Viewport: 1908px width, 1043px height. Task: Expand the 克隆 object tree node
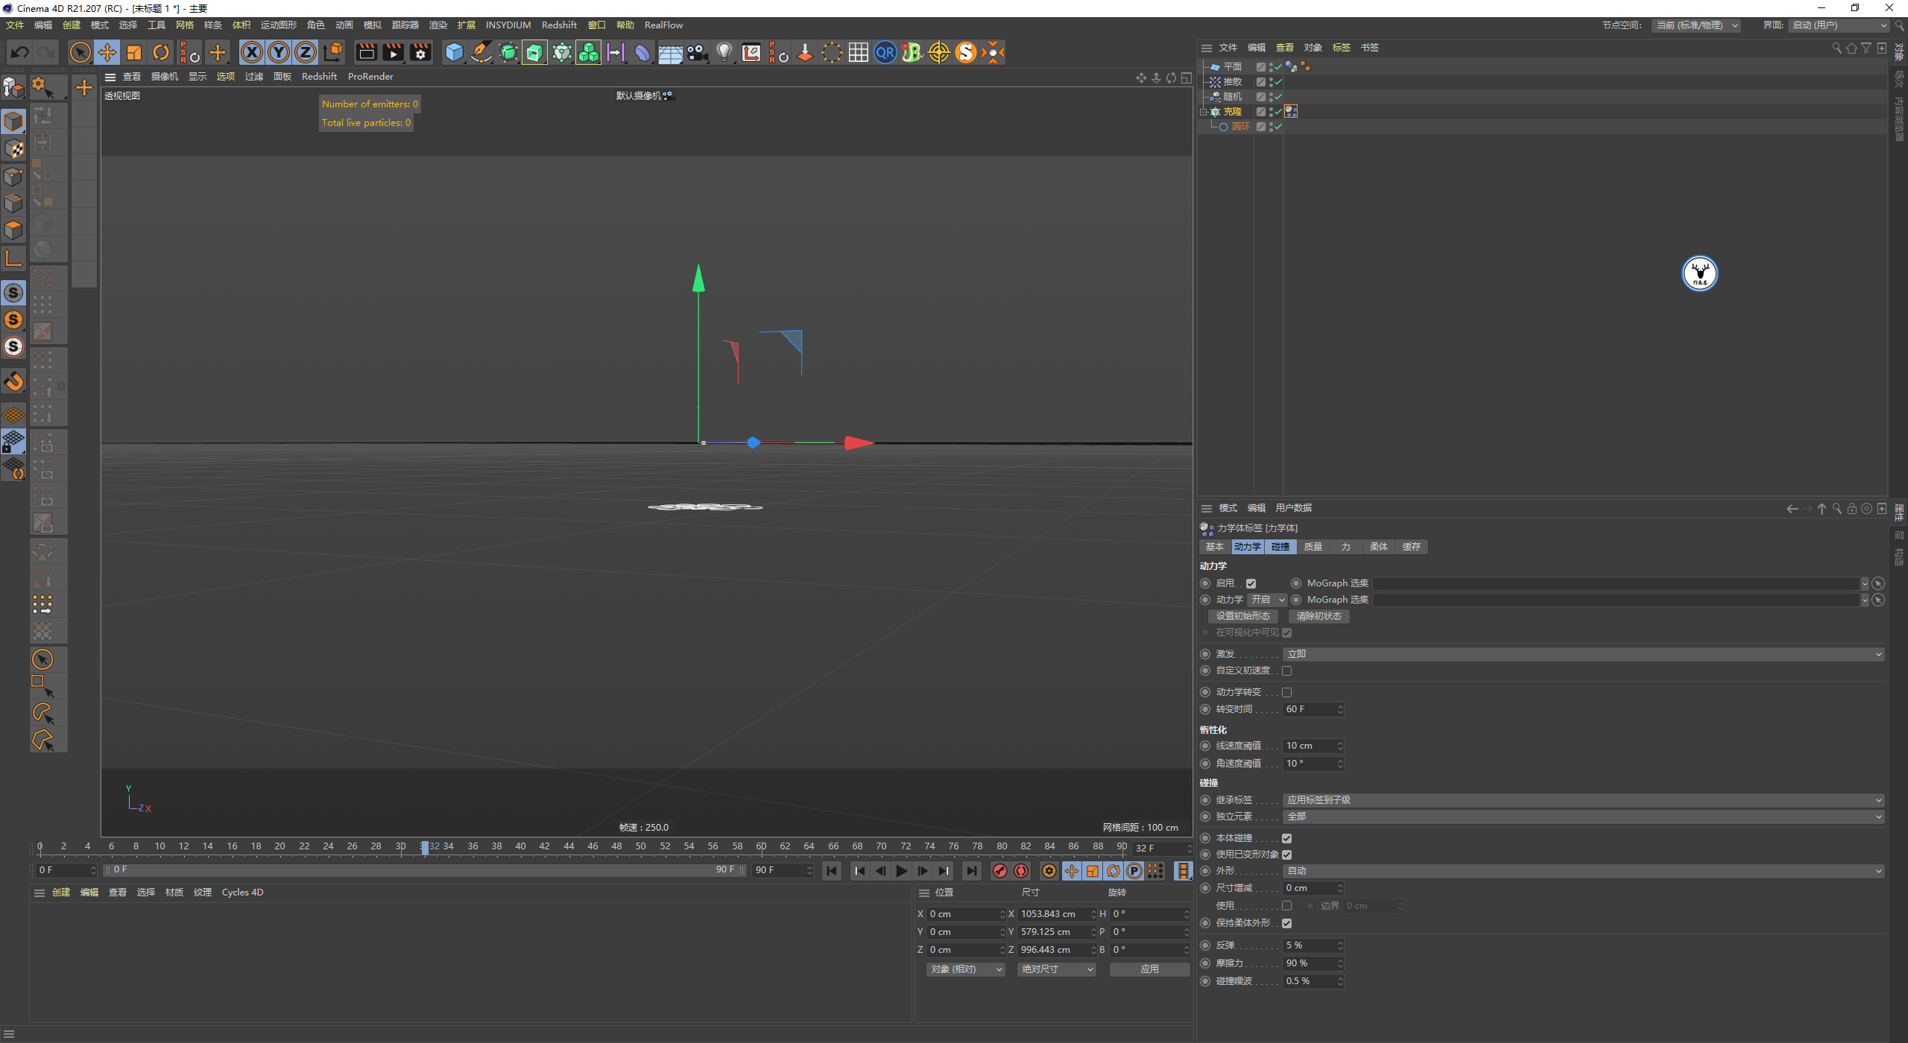coord(1203,112)
